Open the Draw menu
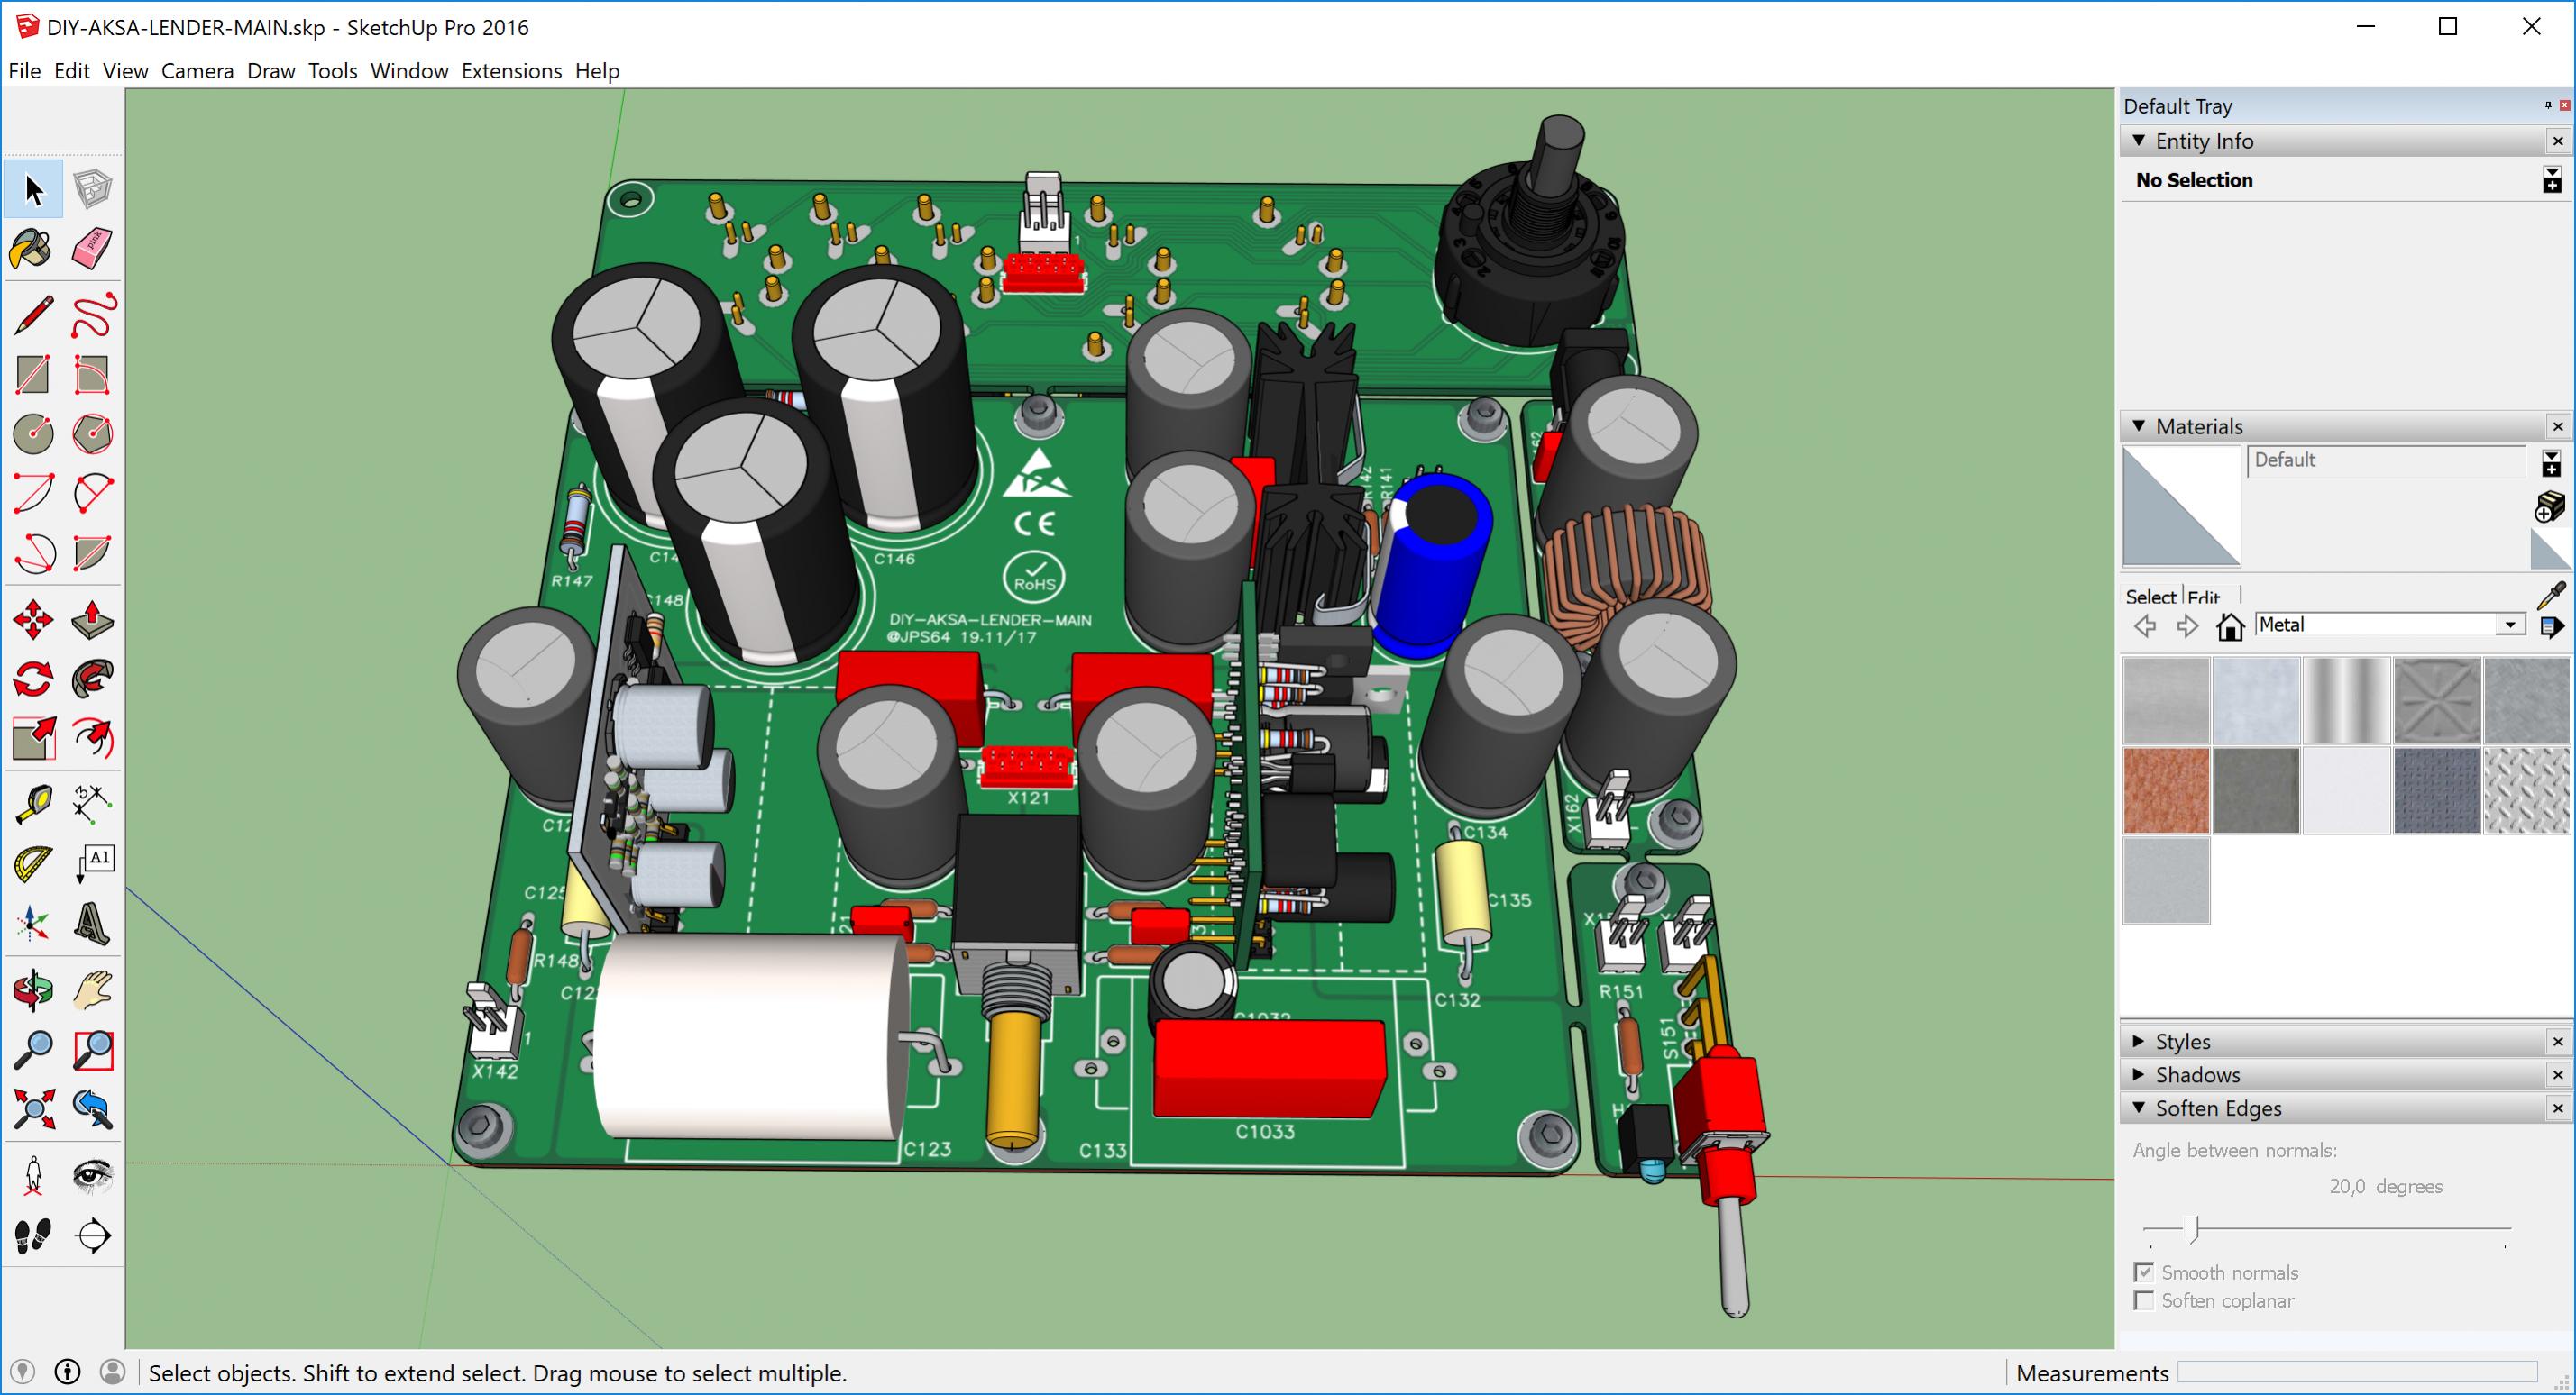Viewport: 2576px width, 1395px height. pos(271,71)
